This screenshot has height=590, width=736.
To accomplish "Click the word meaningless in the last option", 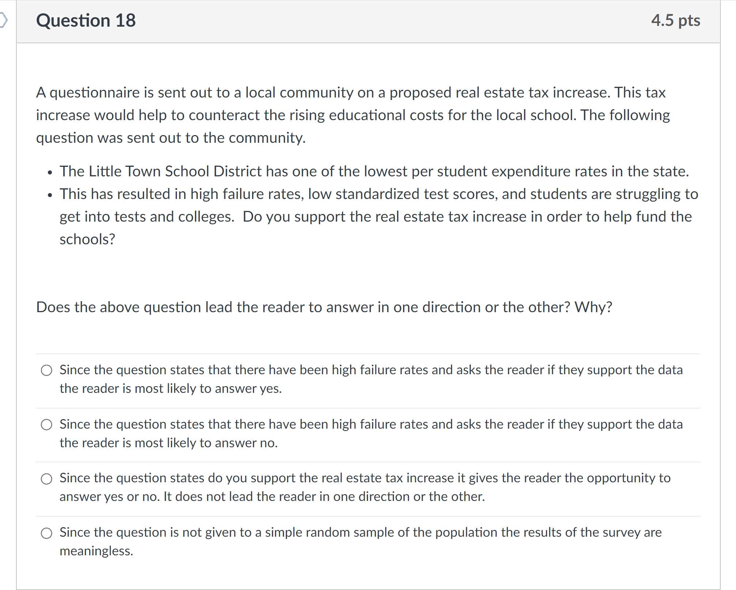I will coord(96,551).
